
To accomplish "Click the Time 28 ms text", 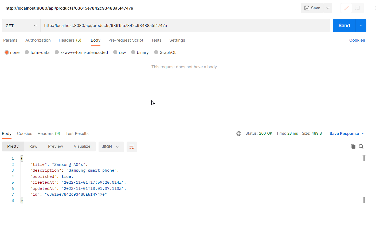I will point(287,134).
